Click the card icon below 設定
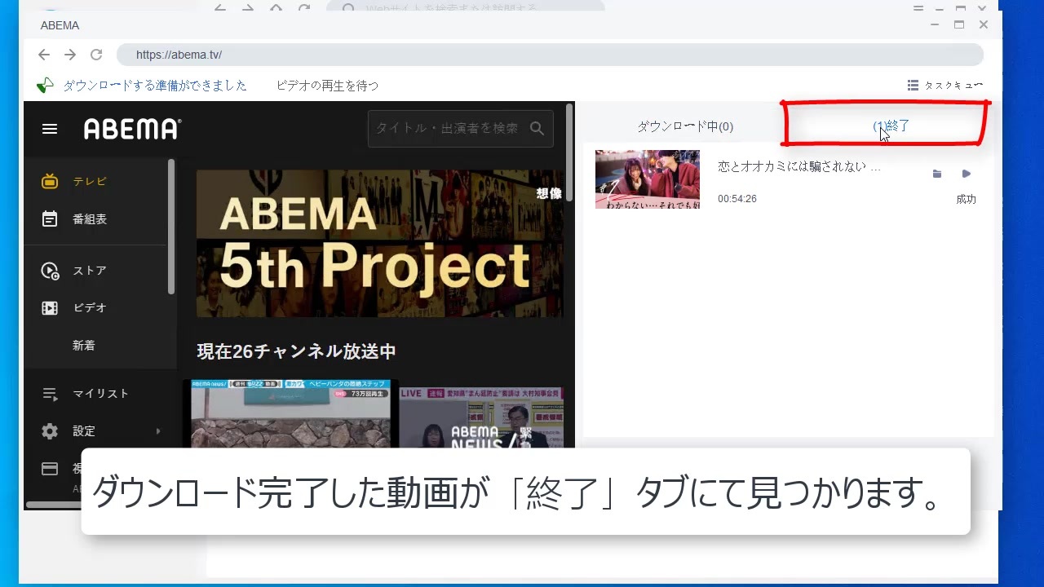1044x587 pixels. 50,468
